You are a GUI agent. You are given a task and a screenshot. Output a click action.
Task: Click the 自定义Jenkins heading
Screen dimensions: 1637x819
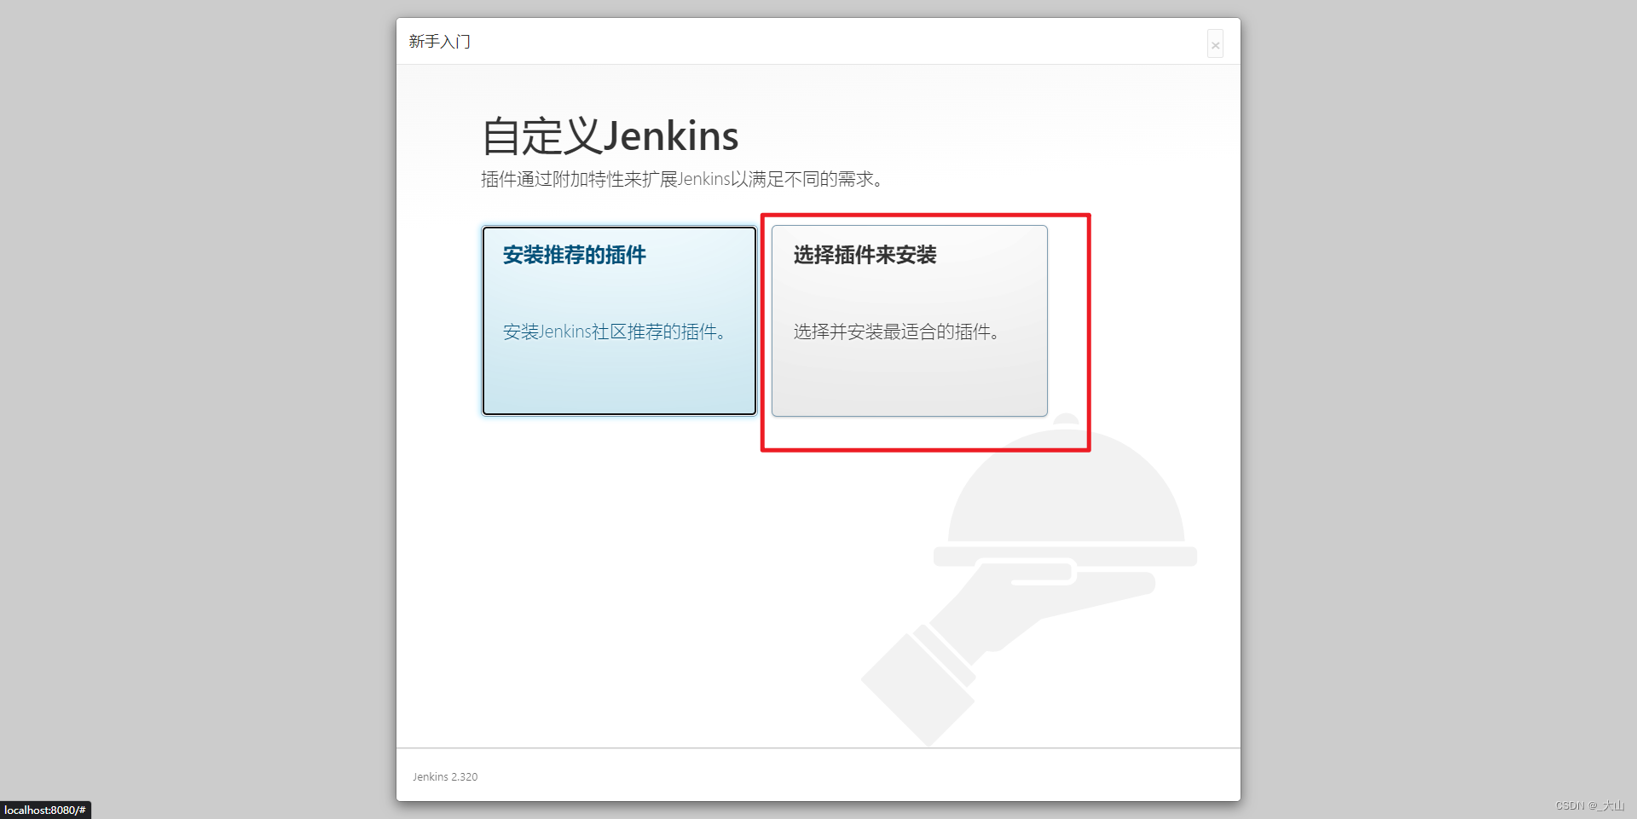coord(610,136)
